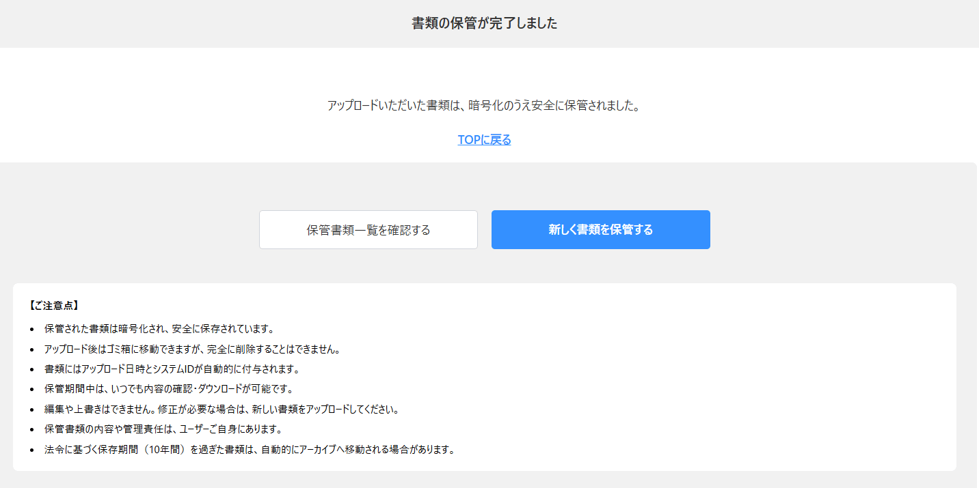Select the upload completion message text
Viewport: 979px width, 488px height.
point(484,104)
